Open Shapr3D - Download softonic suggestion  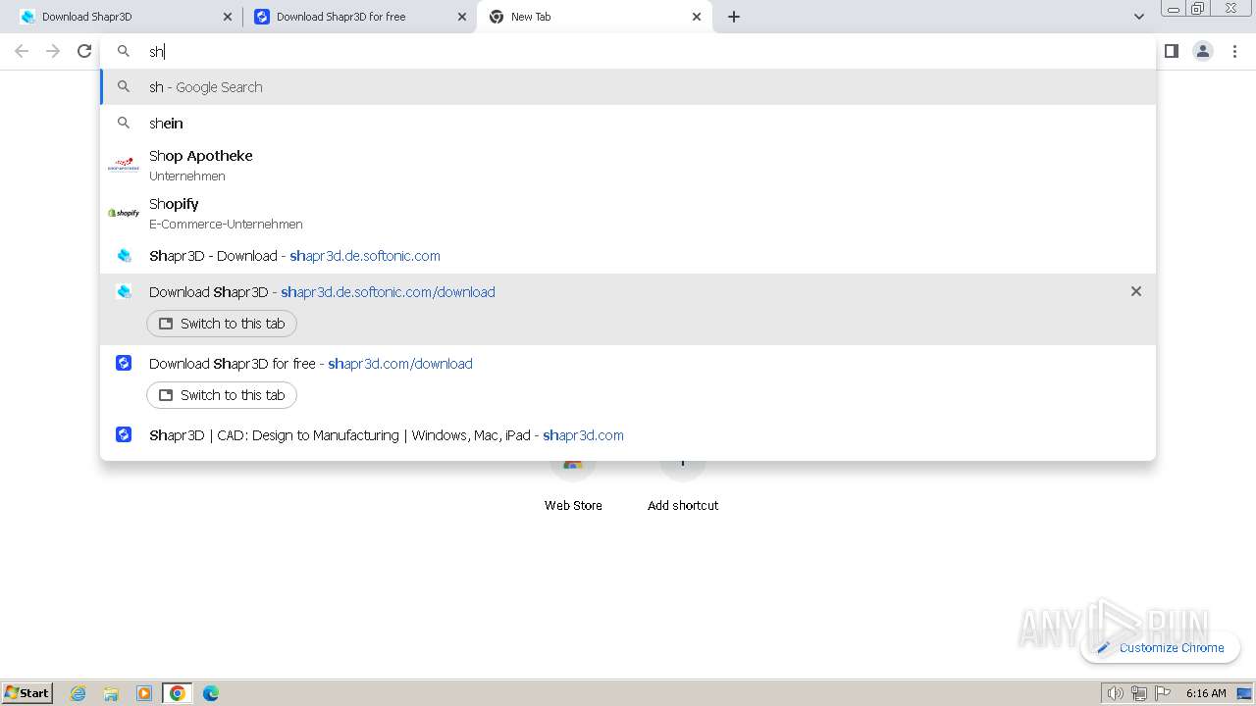[x=628, y=256]
